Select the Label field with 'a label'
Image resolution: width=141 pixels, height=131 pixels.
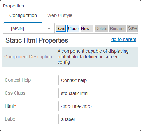click(x=95, y=119)
